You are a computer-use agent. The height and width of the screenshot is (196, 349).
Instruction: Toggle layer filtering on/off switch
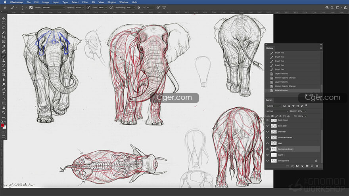coord(306,105)
